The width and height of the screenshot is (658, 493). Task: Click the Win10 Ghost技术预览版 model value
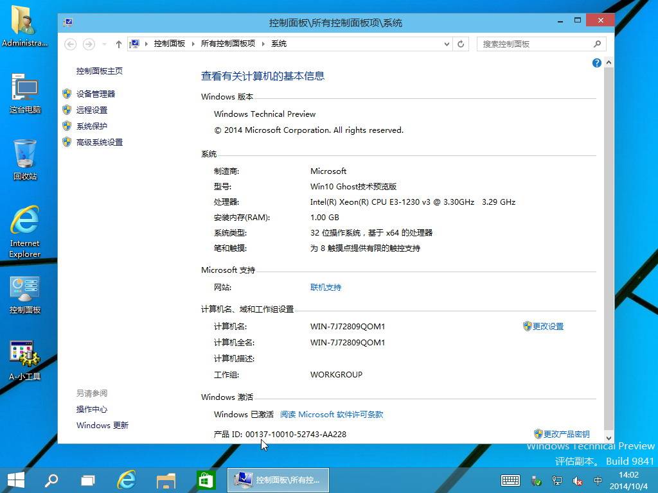pos(353,187)
